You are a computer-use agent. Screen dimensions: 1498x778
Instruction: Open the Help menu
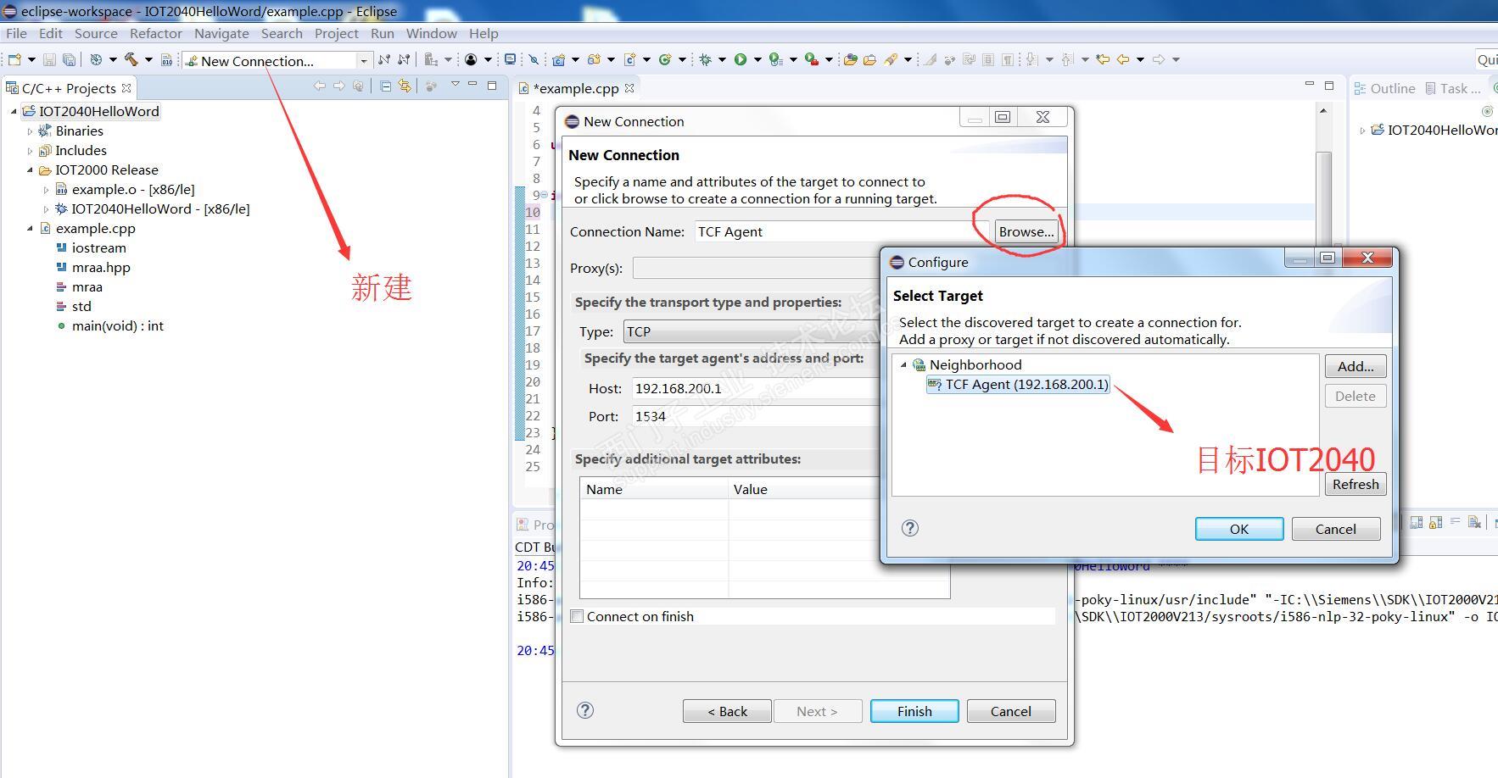[483, 33]
